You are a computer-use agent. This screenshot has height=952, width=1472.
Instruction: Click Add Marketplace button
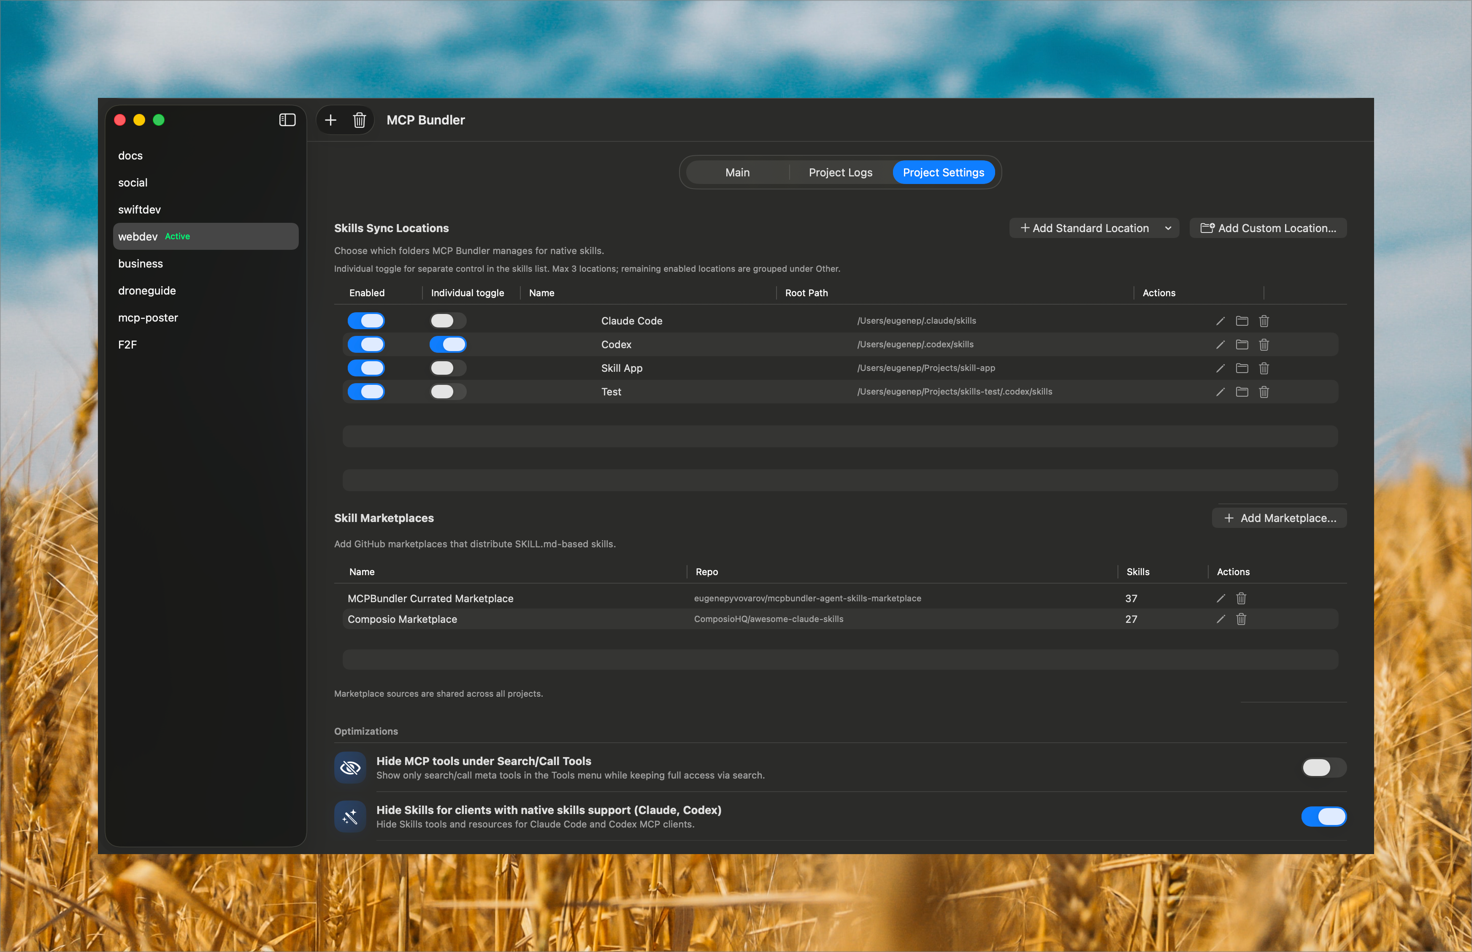[1279, 518]
